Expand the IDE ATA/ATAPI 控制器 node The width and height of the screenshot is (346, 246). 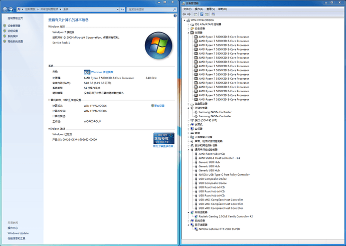(189, 24)
